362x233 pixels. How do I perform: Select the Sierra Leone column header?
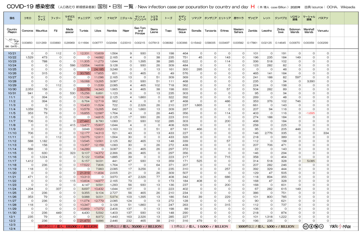[154, 30]
